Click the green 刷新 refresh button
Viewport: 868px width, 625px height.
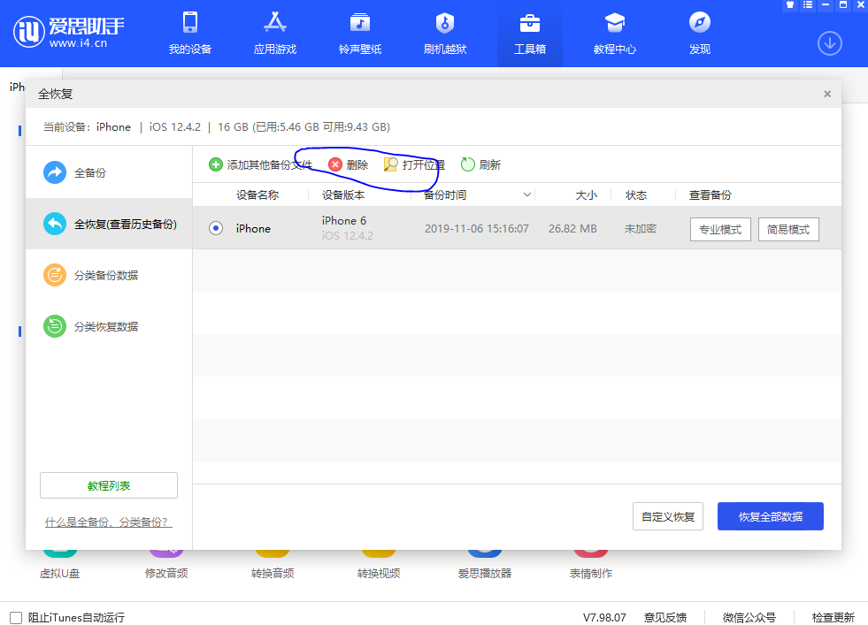[480, 164]
